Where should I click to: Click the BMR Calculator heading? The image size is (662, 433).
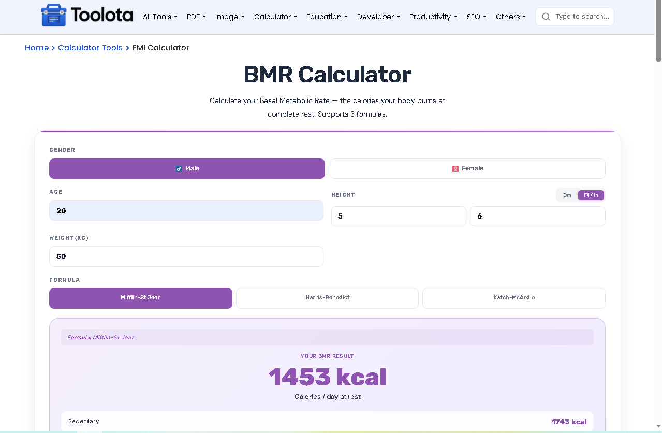pyautogui.click(x=328, y=75)
